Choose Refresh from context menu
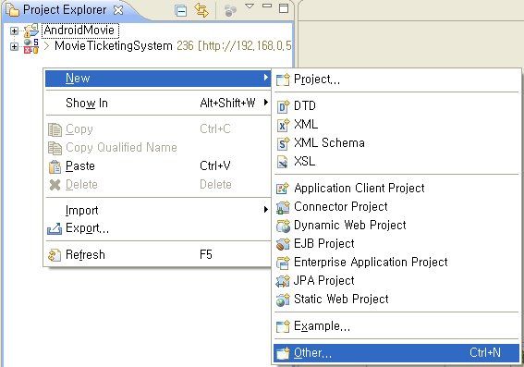This screenshot has width=524, height=367. [x=158, y=255]
